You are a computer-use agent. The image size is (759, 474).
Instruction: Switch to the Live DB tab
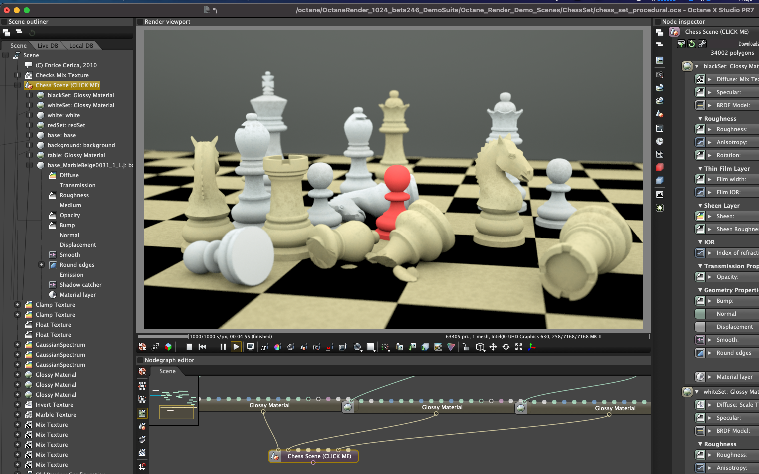pos(48,46)
